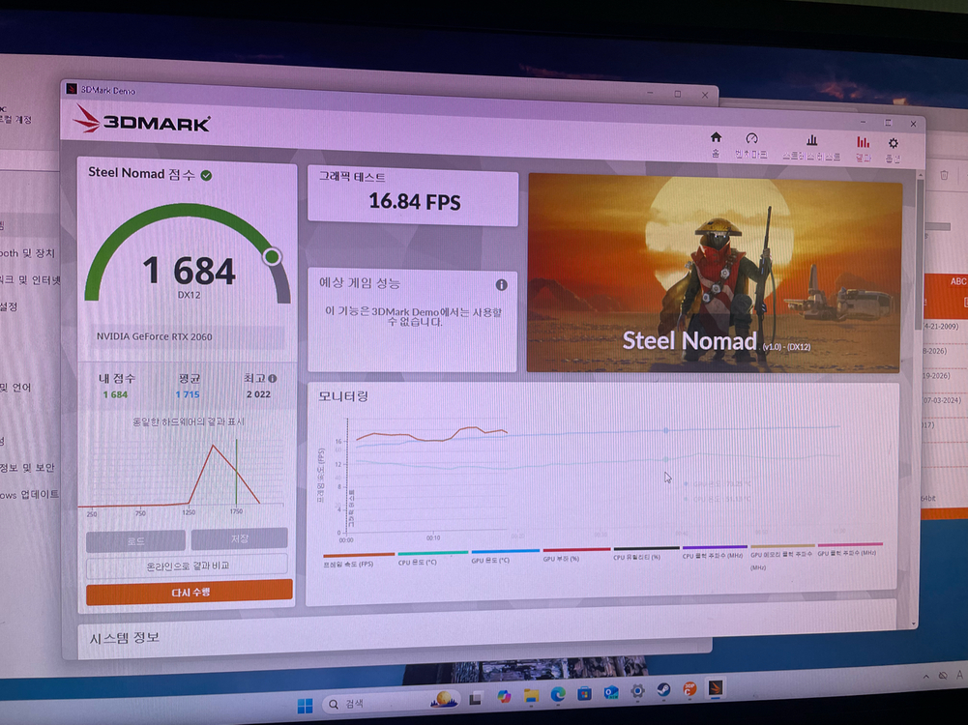Image resolution: width=968 pixels, height=725 pixels.
Task: Click the 3DMark Demo icon in the title bar
Action: [x=72, y=89]
